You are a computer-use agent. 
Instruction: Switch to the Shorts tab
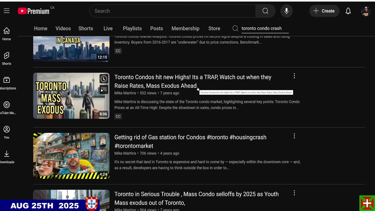tap(86, 28)
